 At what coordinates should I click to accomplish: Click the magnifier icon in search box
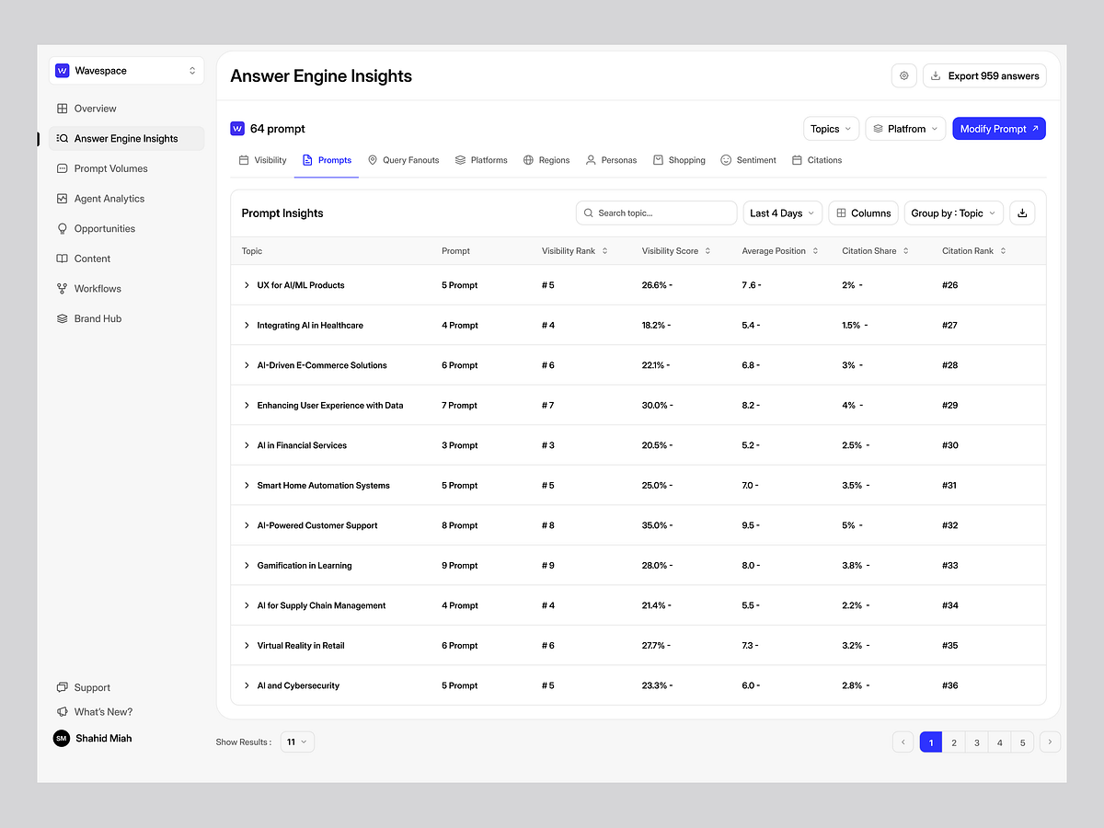[x=589, y=213]
